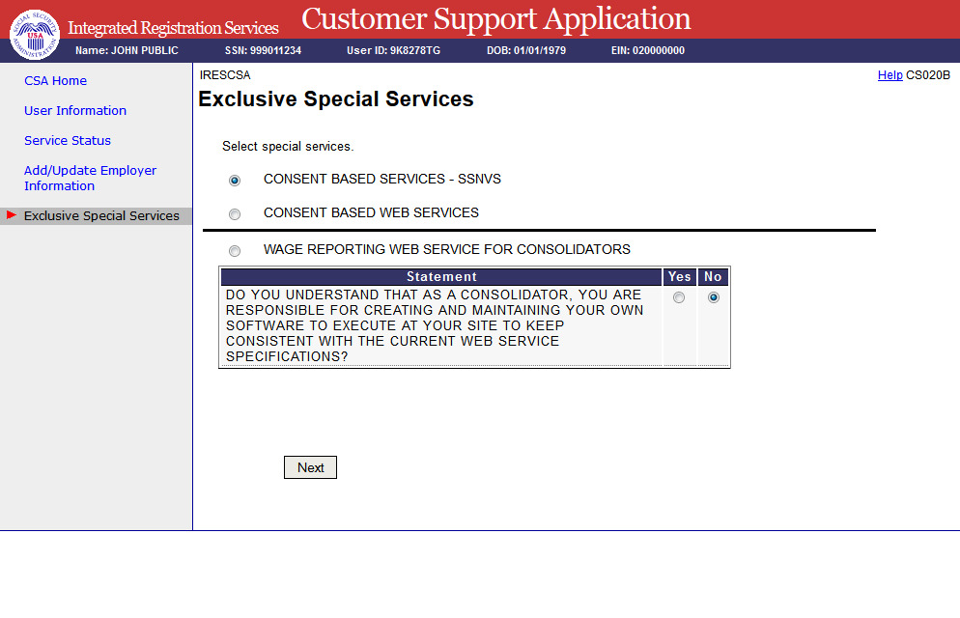Screen dimensions: 960x618
Task: Click the Customer Support Application banner title
Action: pos(495,19)
